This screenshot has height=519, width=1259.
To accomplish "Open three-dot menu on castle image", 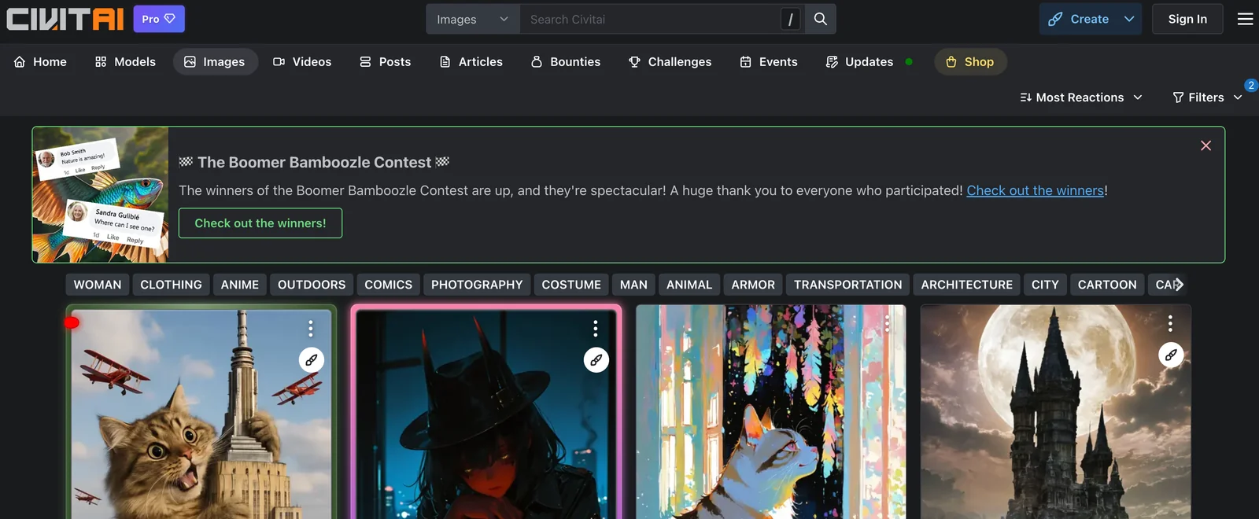I will (x=1170, y=323).
